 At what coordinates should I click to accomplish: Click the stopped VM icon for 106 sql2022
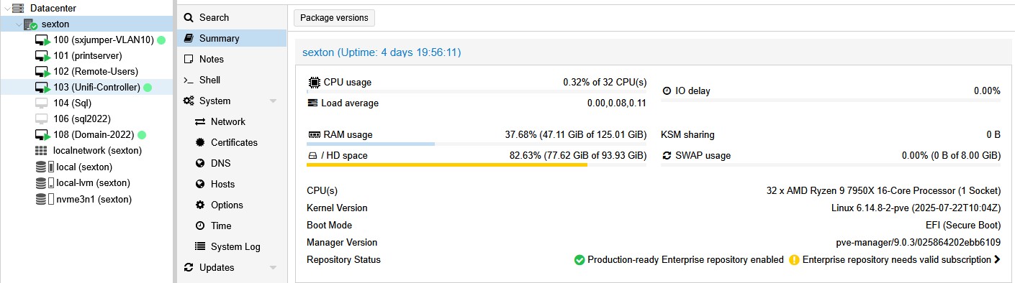coord(42,119)
